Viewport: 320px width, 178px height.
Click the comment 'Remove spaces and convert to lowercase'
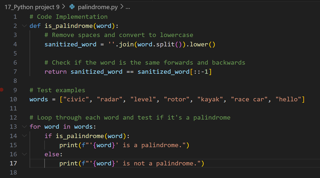coord(119,35)
